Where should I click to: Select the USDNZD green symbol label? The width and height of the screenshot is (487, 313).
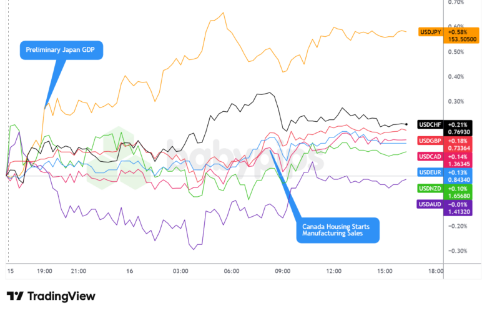[430, 189]
